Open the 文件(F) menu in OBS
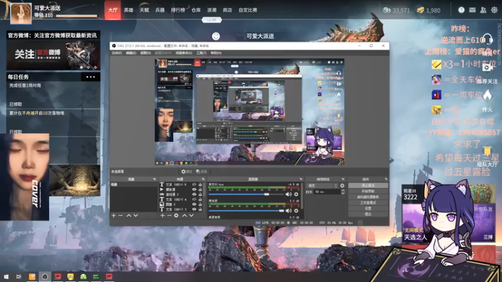This screenshot has width=502, height=282. [x=117, y=53]
